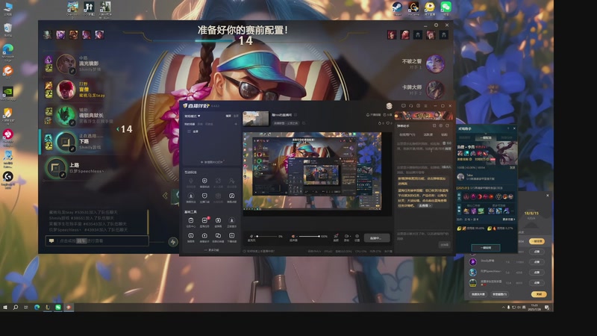Click 点赞 button in the Speechless player row
This screenshot has width=597, height=336.
[537, 273]
